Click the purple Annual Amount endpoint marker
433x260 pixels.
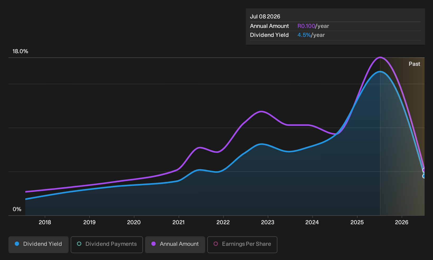(x=424, y=170)
